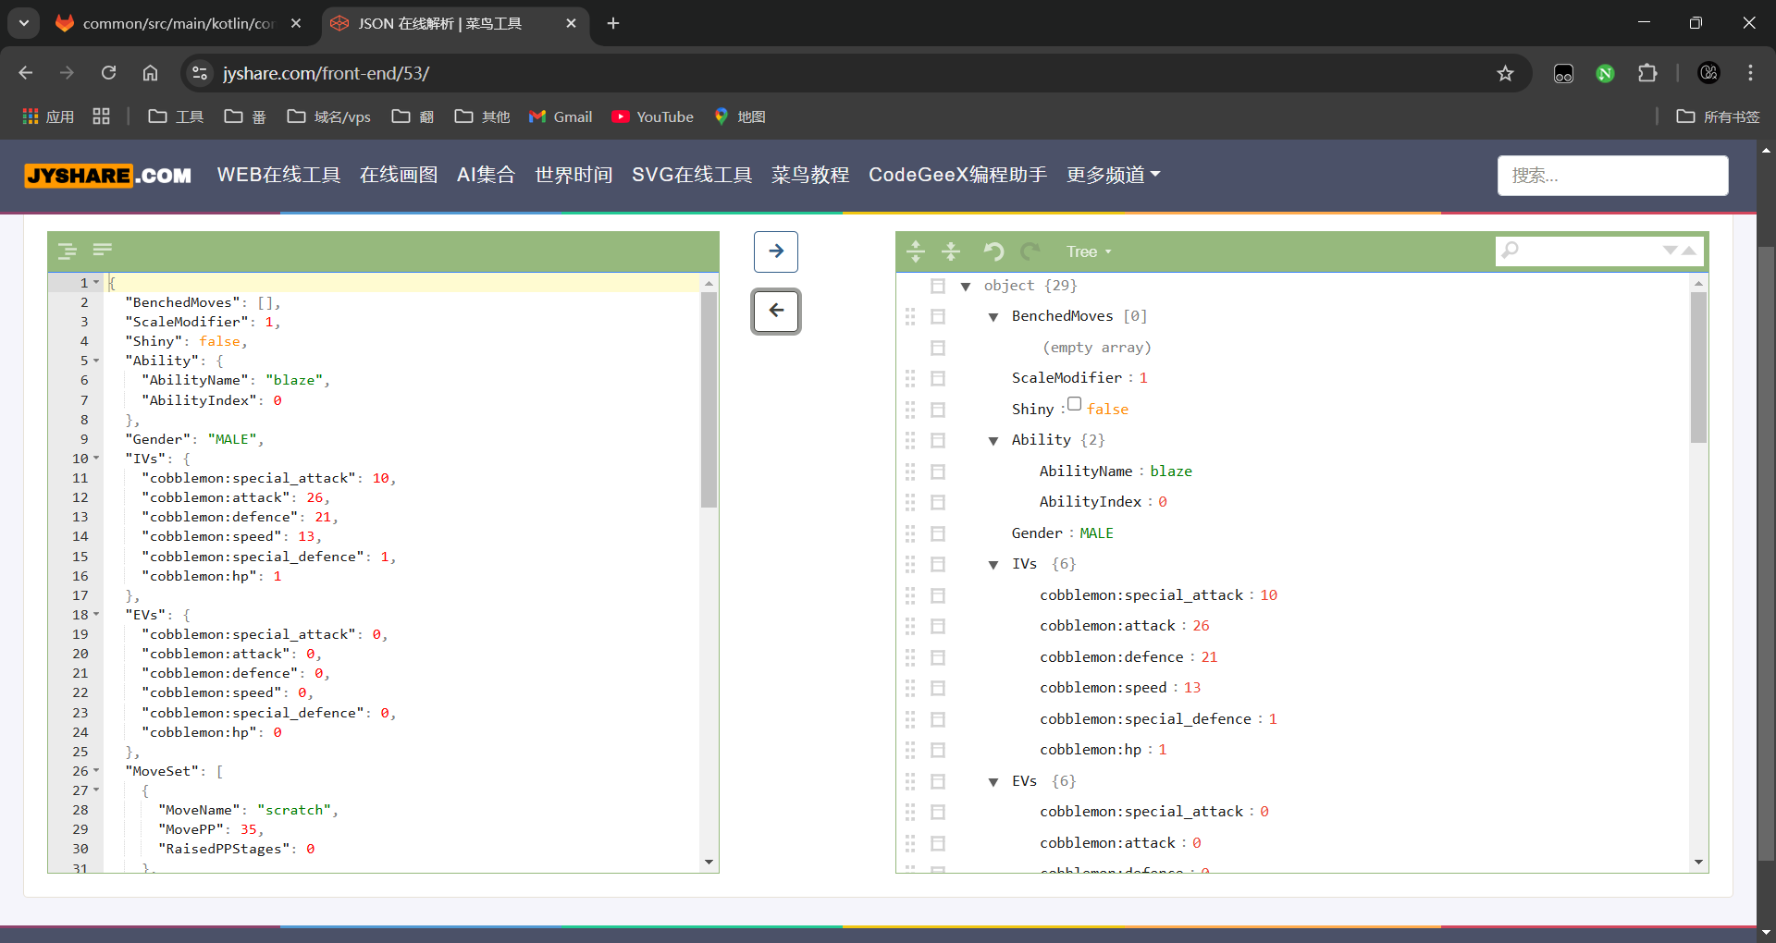Image resolution: width=1776 pixels, height=943 pixels.
Task: Open the 更多频道 dropdown menu
Action: [1113, 175]
